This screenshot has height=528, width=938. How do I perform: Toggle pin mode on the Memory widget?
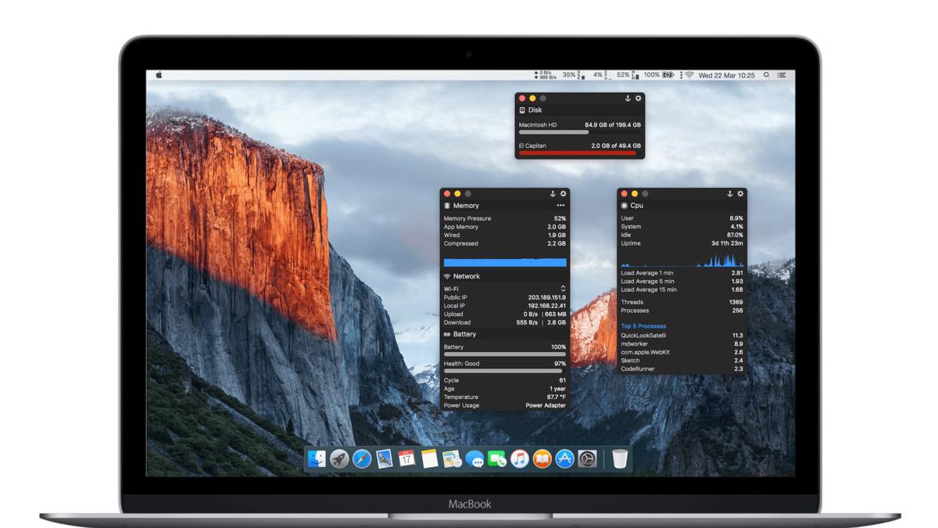(553, 193)
